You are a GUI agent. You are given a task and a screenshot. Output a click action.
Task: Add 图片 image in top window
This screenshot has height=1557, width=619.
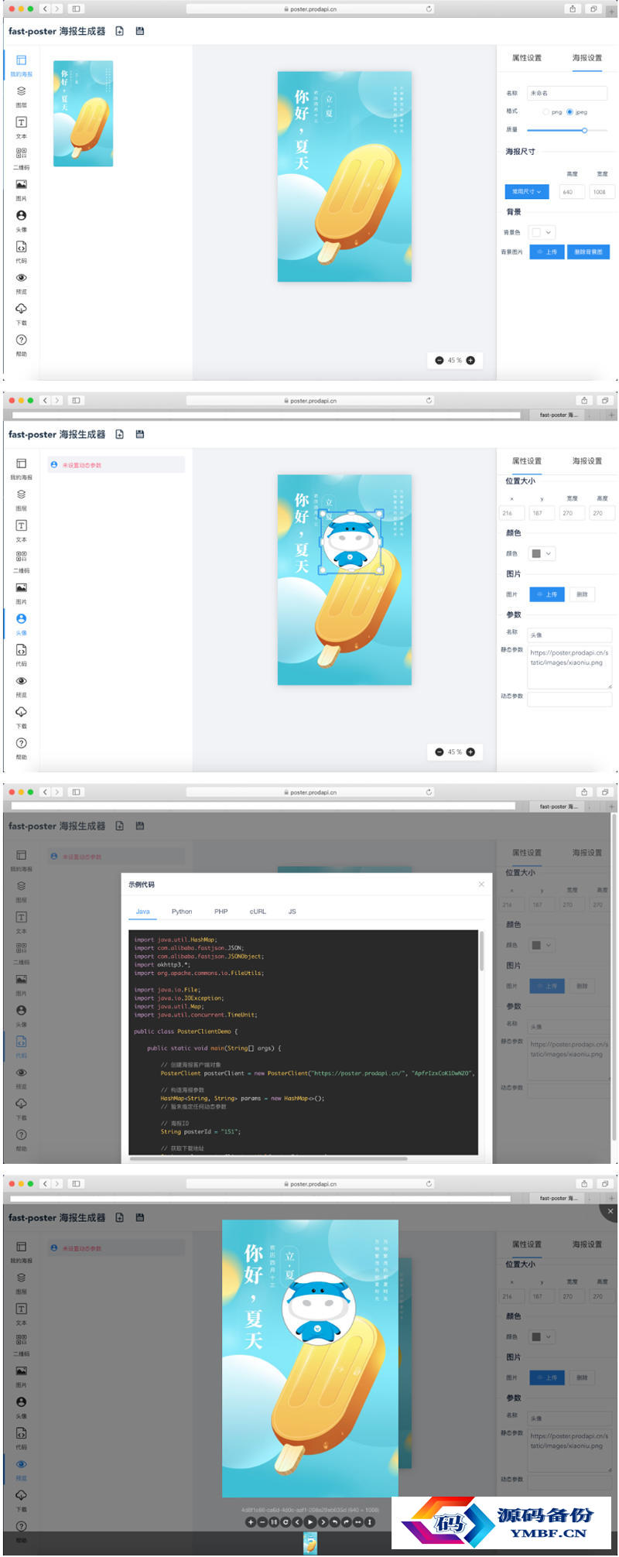pyautogui.click(x=21, y=190)
